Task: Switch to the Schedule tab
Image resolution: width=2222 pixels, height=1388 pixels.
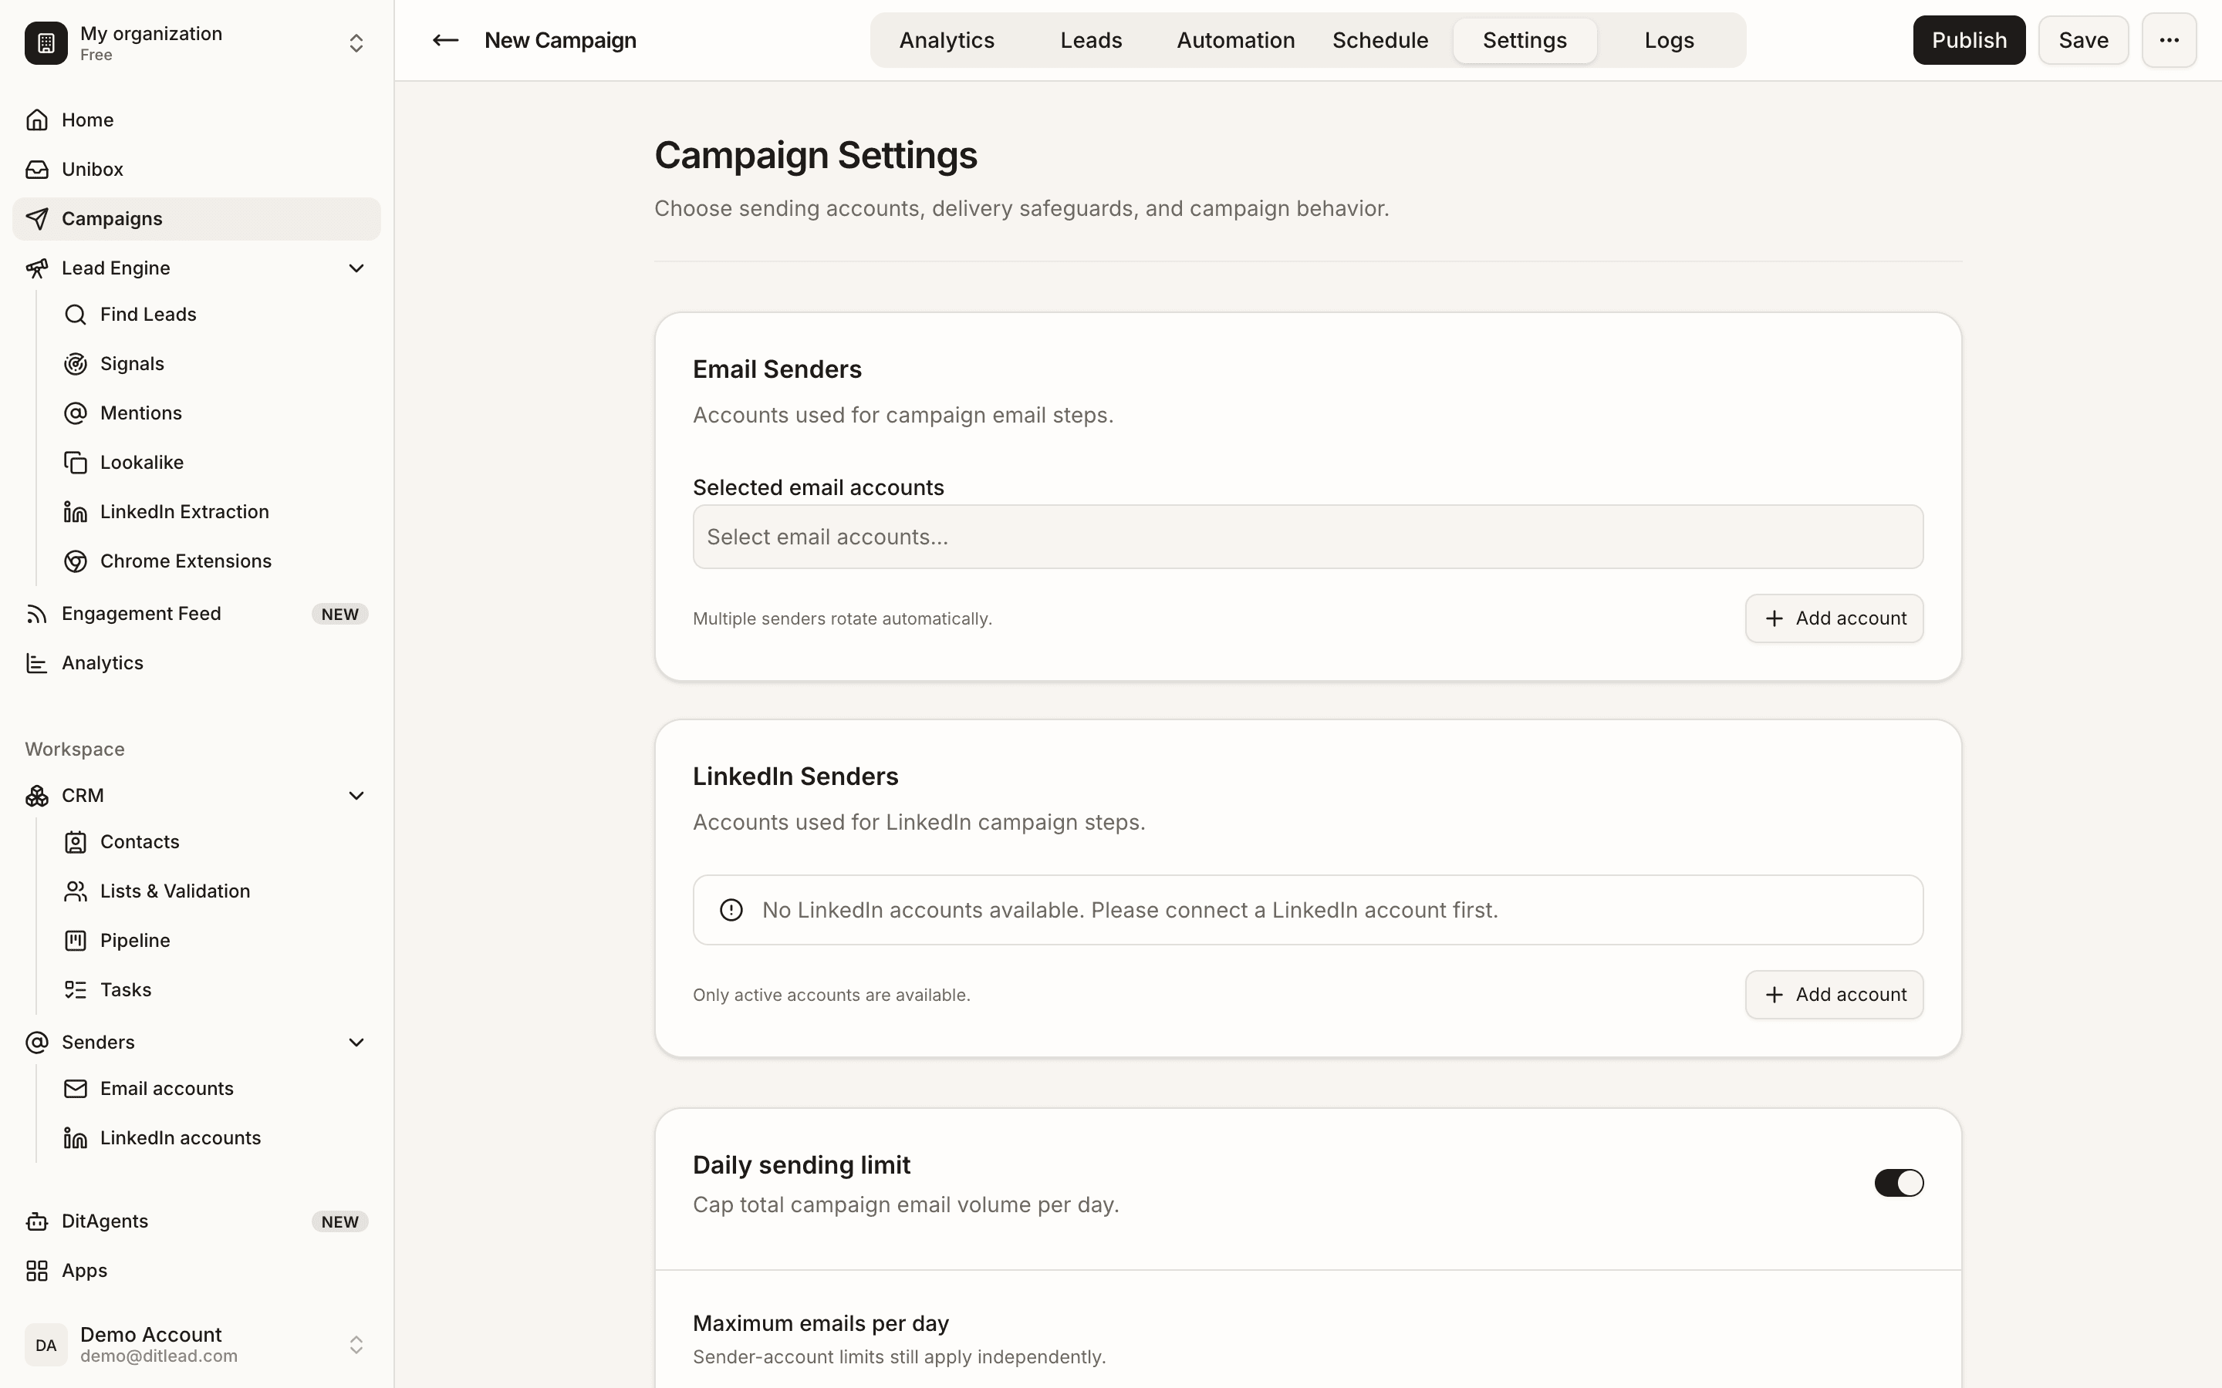Action: [x=1380, y=40]
